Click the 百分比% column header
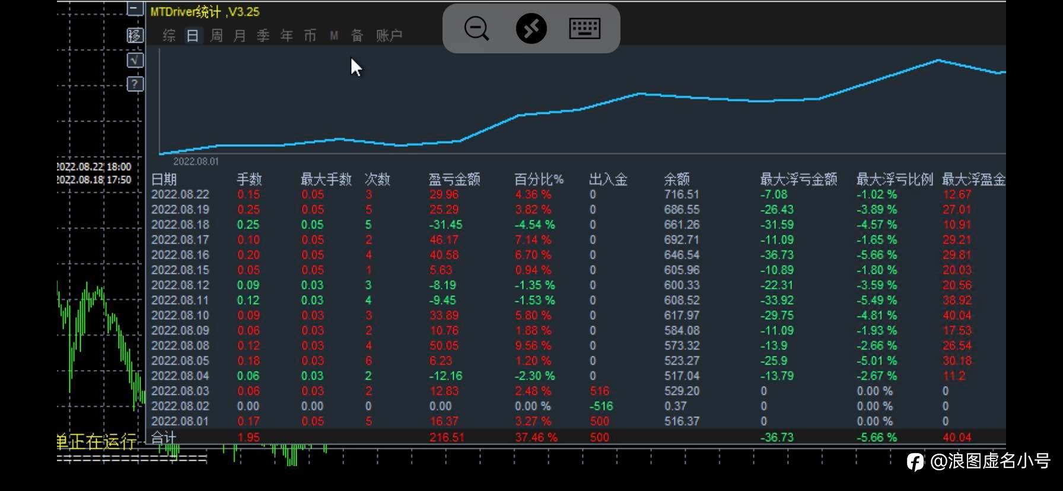The image size is (1063, 491). pos(539,179)
